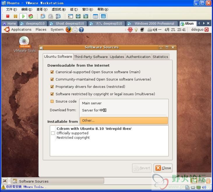
Task: Click the show desktop button in bottom panel
Action: [5, 181]
